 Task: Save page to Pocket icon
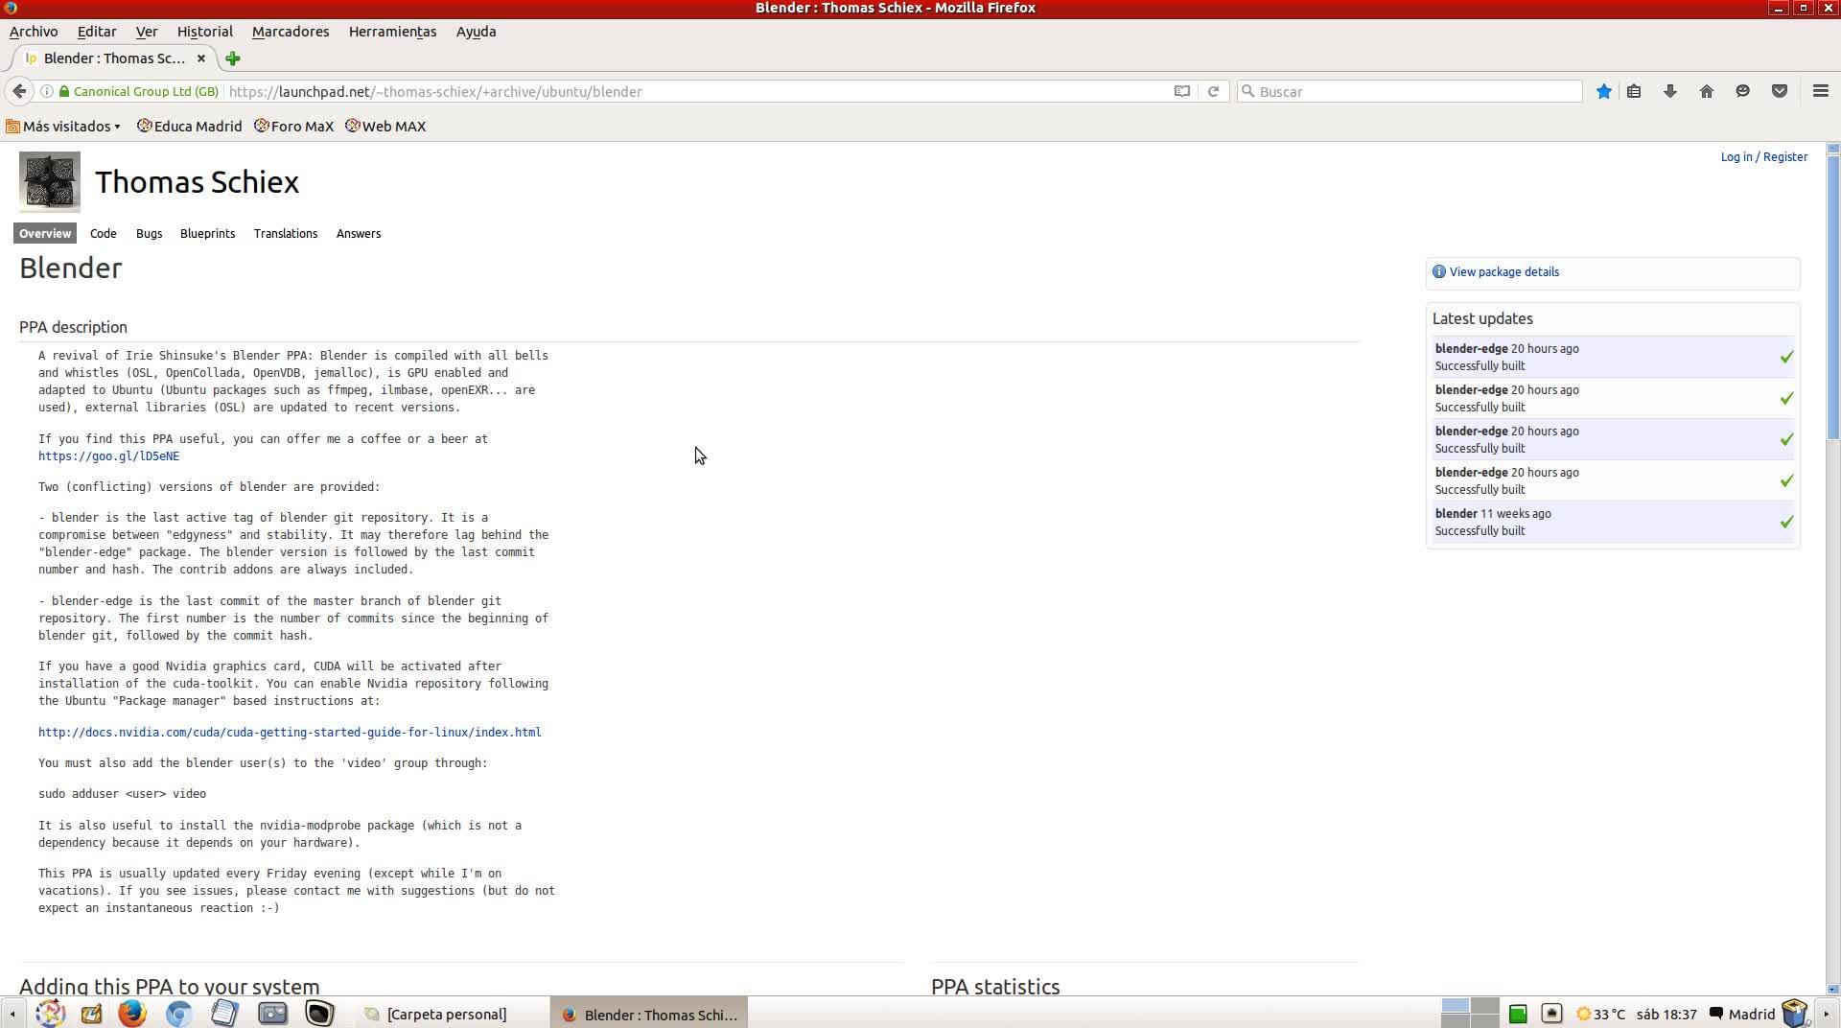coord(1780,91)
